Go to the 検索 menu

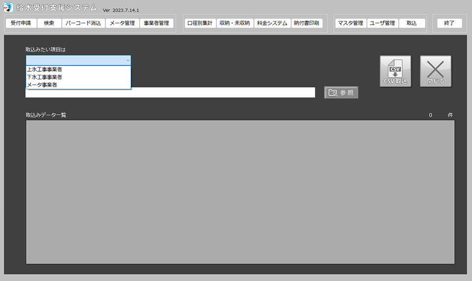[49, 23]
